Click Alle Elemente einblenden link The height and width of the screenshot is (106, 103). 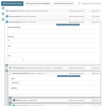pos(91,4)
